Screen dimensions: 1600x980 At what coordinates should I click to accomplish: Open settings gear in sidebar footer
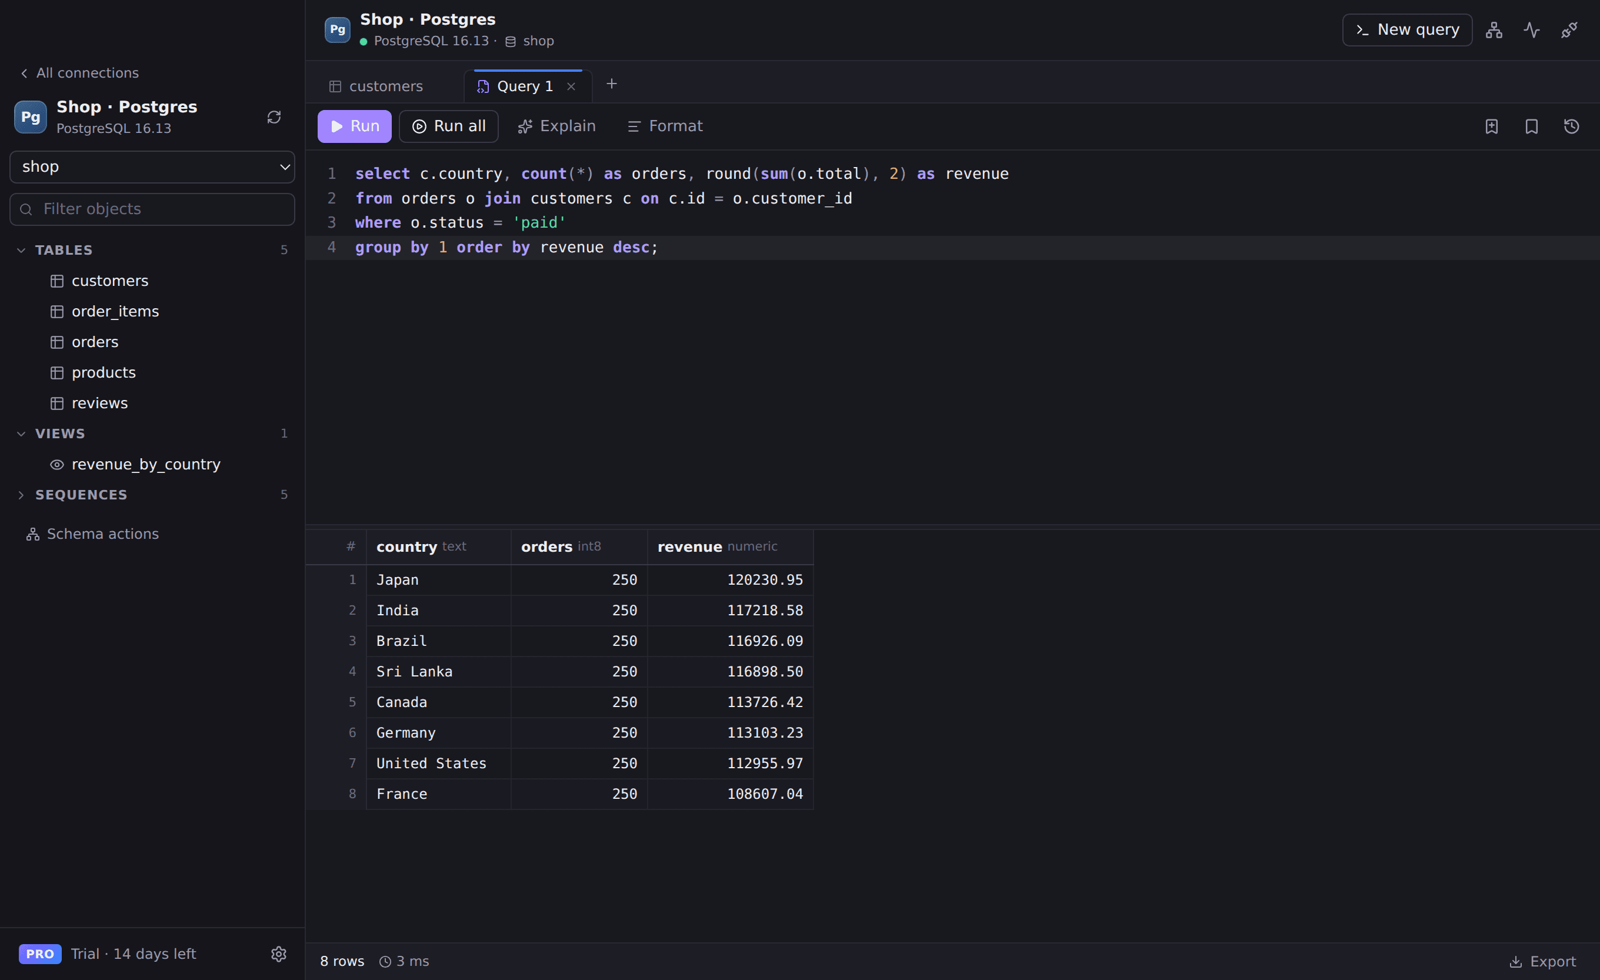pos(279,954)
